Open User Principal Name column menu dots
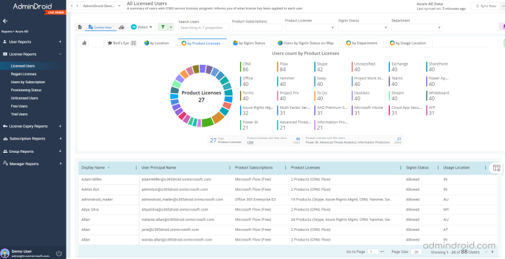 pyautogui.click(x=229, y=168)
